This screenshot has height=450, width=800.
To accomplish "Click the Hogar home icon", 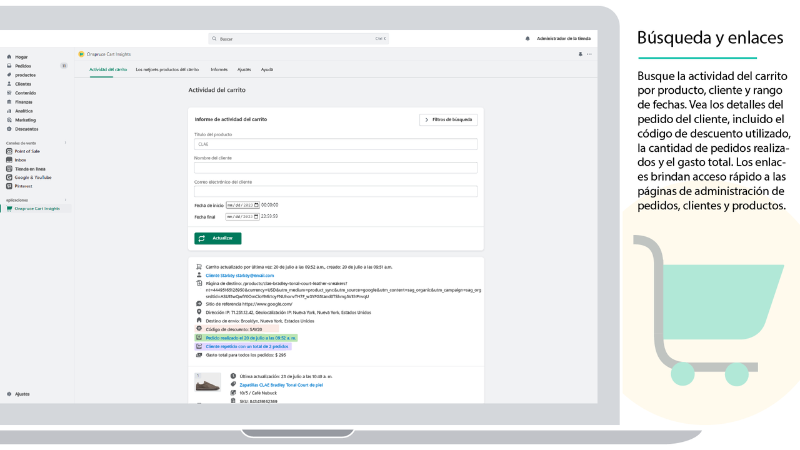I will tap(9, 57).
